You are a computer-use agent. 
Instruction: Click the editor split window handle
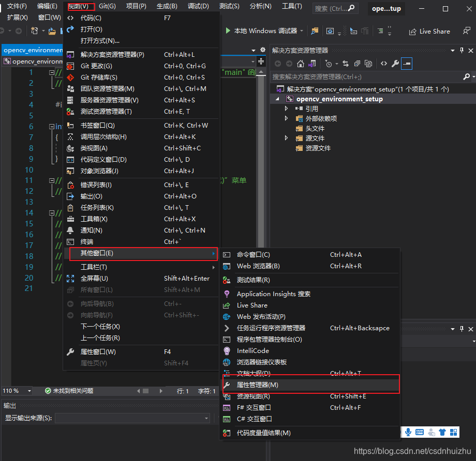click(x=261, y=62)
